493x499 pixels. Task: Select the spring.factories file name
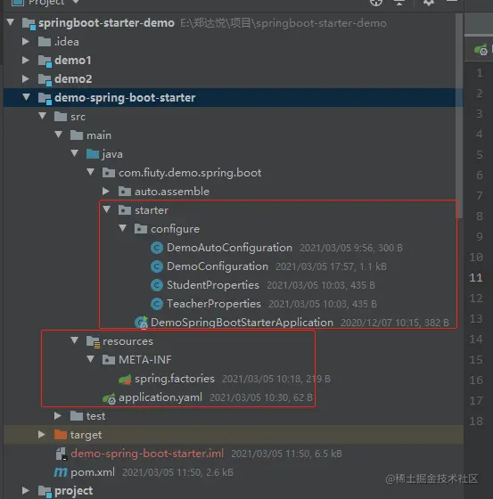click(175, 379)
